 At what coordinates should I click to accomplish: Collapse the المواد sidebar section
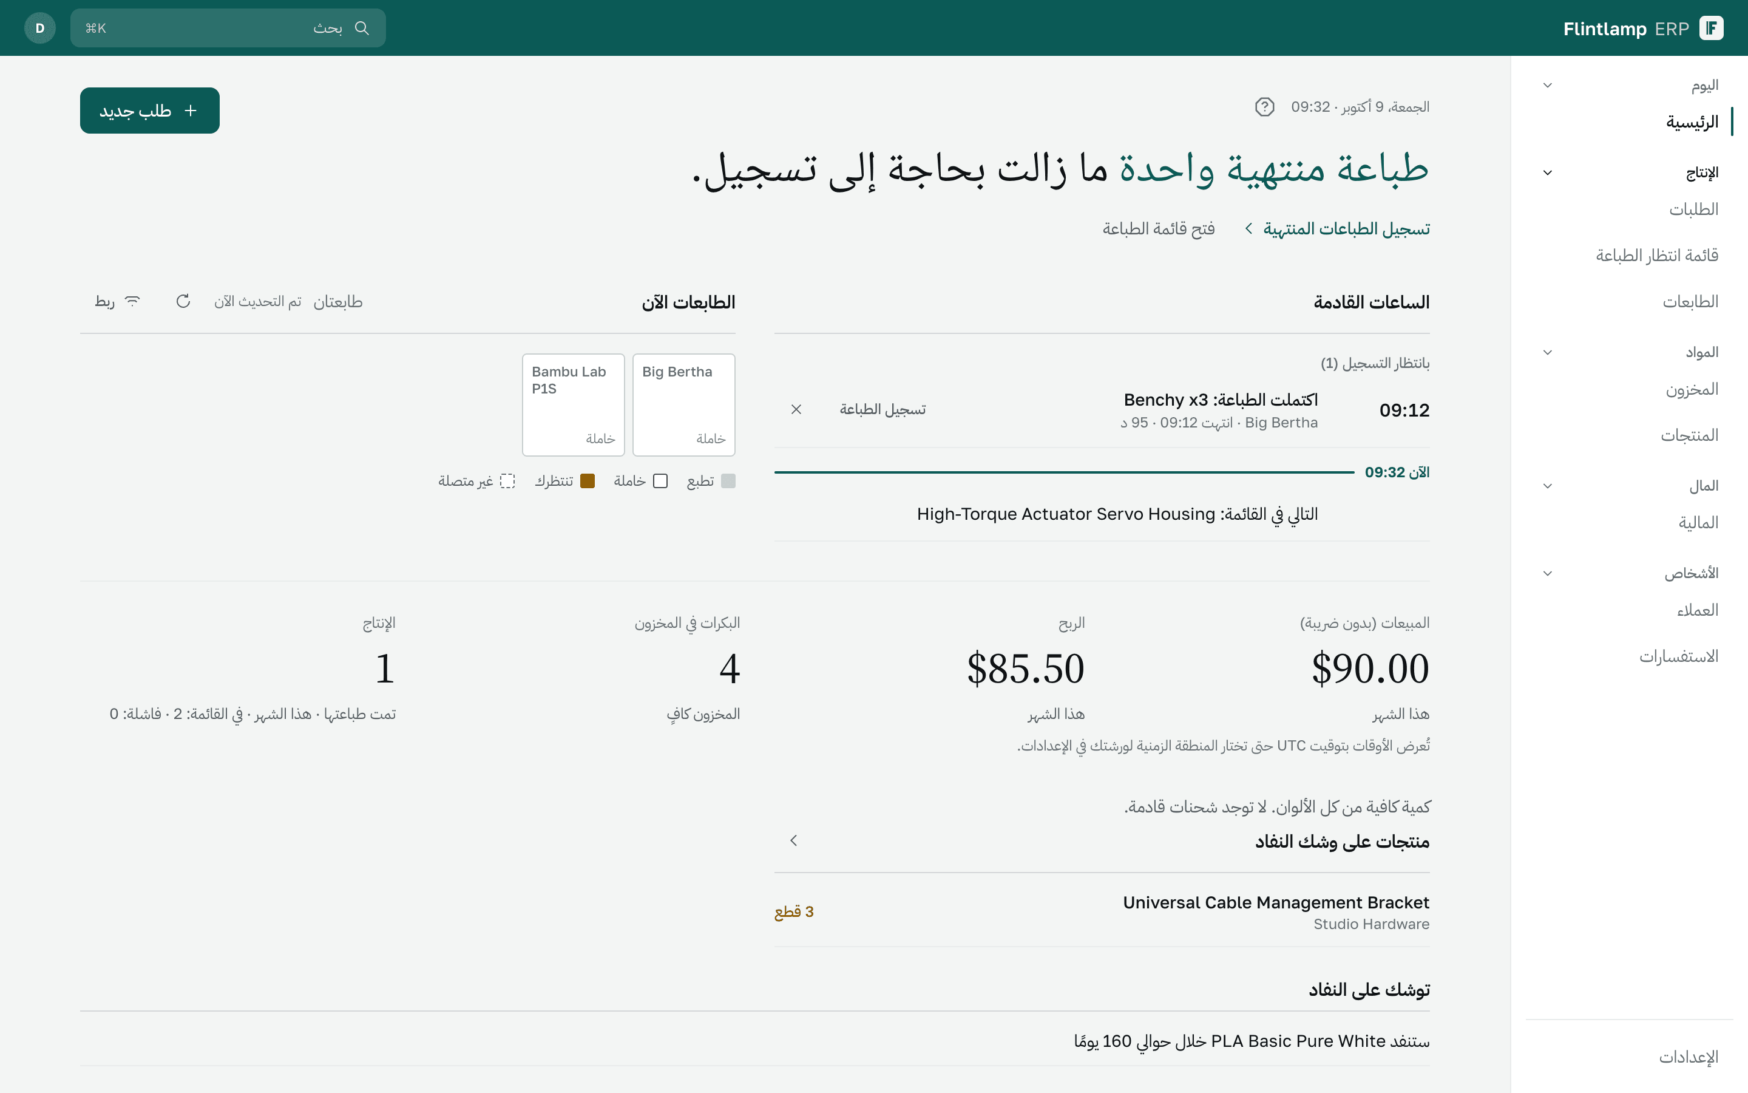(x=1547, y=353)
